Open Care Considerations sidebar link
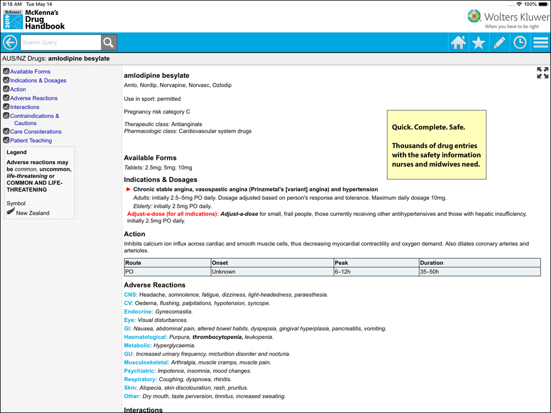The width and height of the screenshot is (551, 413). (x=36, y=132)
